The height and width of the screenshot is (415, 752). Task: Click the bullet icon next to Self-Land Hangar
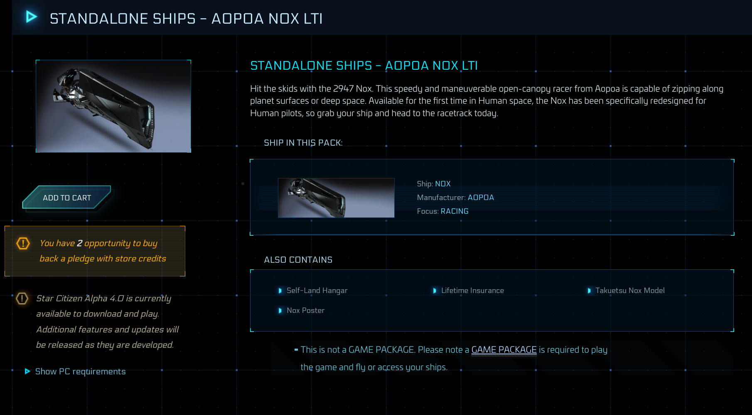click(x=280, y=291)
